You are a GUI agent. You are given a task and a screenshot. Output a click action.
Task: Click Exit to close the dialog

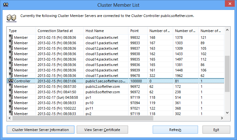pos(216,130)
